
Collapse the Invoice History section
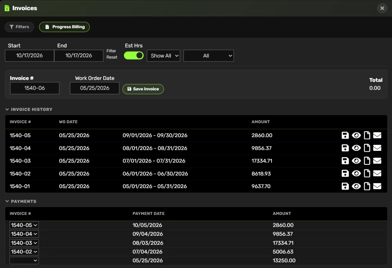pyautogui.click(x=29, y=109)
